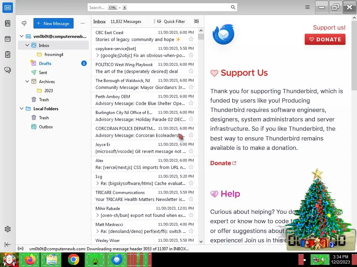
Task: Open the Calendar space
Action: [x=8, y=39]
